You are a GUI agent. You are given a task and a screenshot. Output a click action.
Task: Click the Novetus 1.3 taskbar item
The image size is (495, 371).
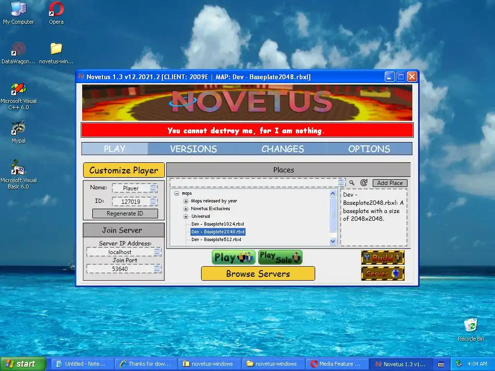401,364
